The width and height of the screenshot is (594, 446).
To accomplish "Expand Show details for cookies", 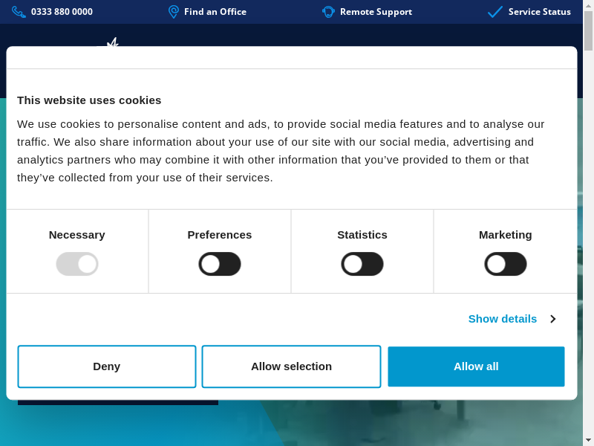I will coord(503,319).
